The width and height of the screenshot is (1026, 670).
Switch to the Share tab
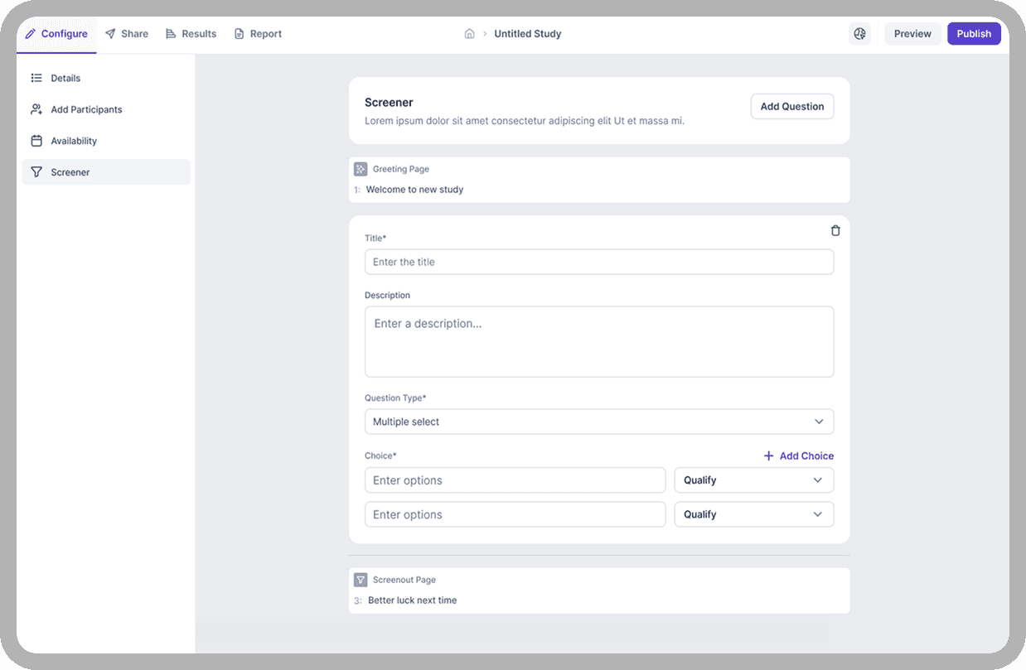coord(127,34)
